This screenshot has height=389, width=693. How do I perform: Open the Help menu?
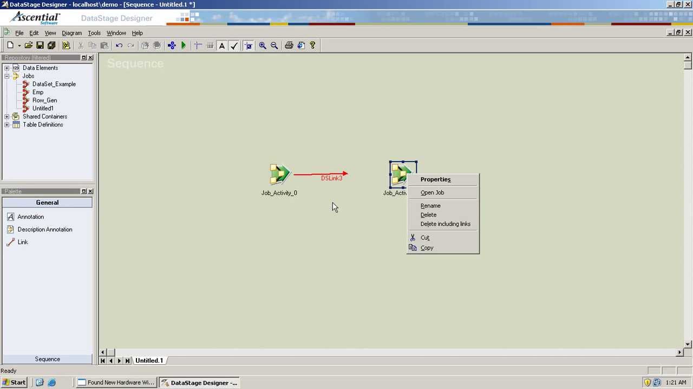tap(137, 33)
